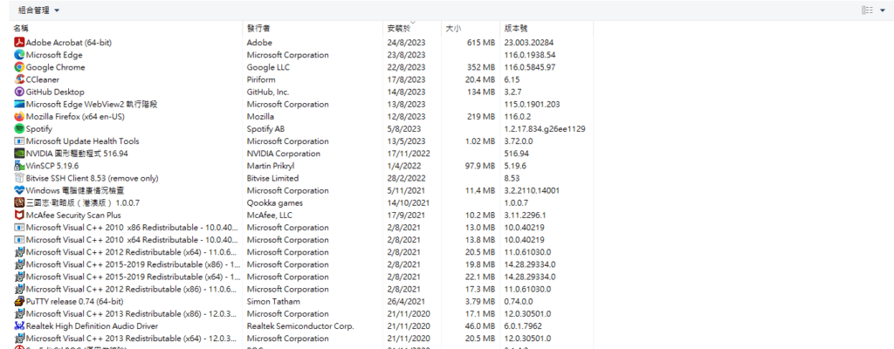The width and height of the screenshot is (894, 349).
Task: Click the size value 97.9 MB
Action: (479, 166)
